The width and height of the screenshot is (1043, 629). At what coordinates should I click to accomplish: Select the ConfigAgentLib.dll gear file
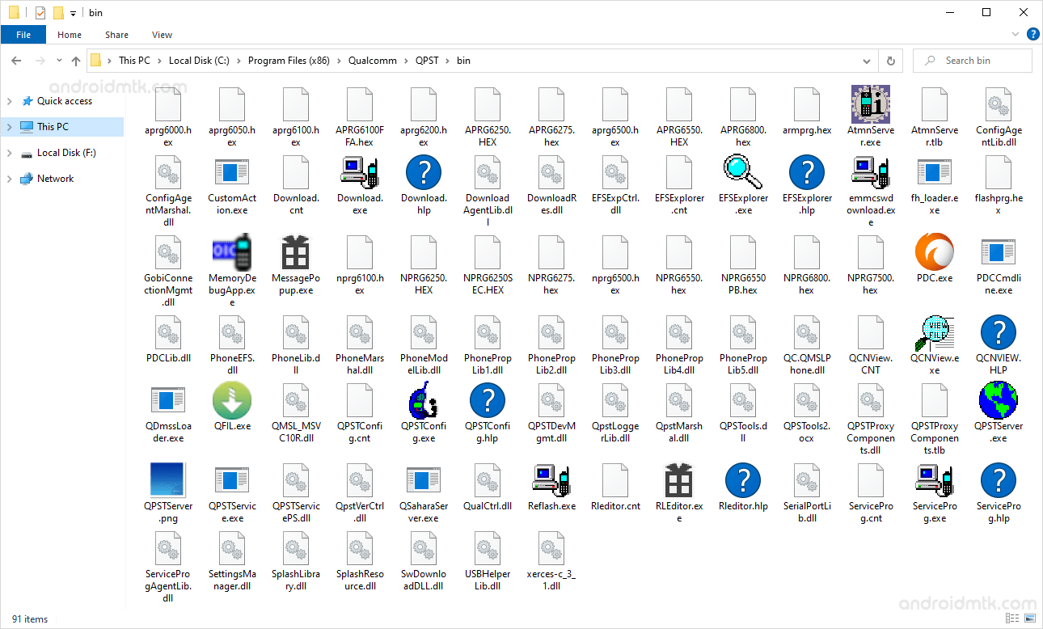[x=999, y=104]
